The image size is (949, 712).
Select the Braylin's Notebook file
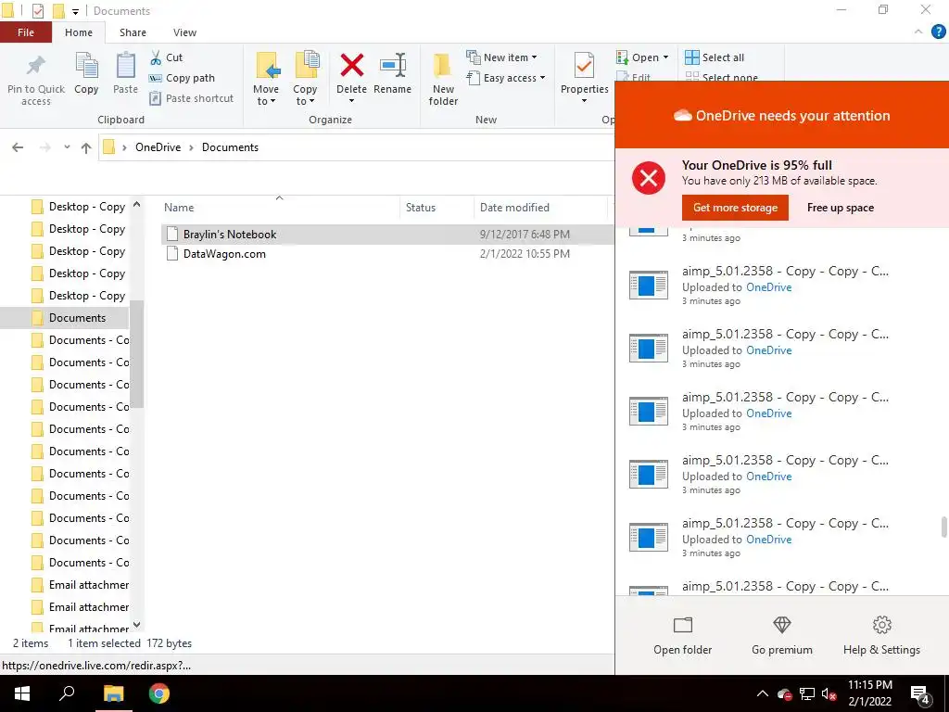pyautogui.click(x=387, y=235)
